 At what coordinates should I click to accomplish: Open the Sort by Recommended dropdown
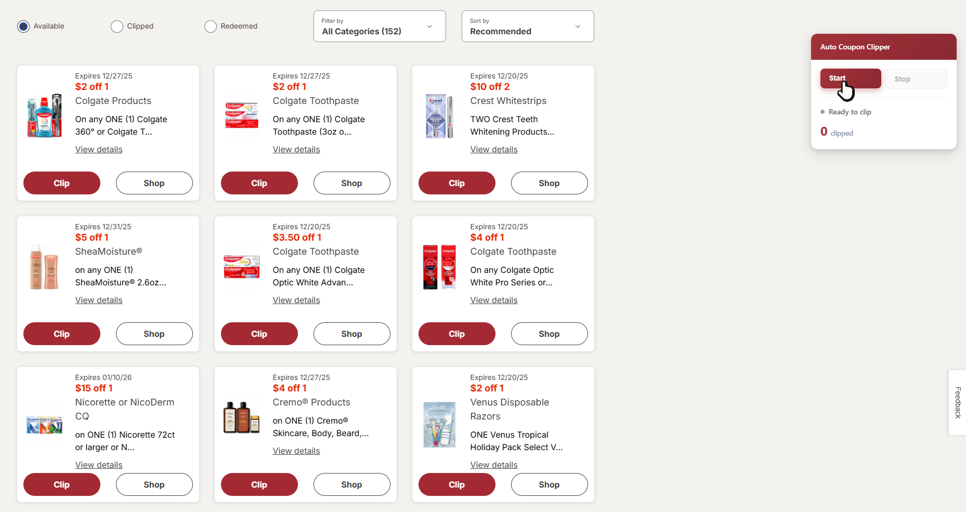point(527,27)
